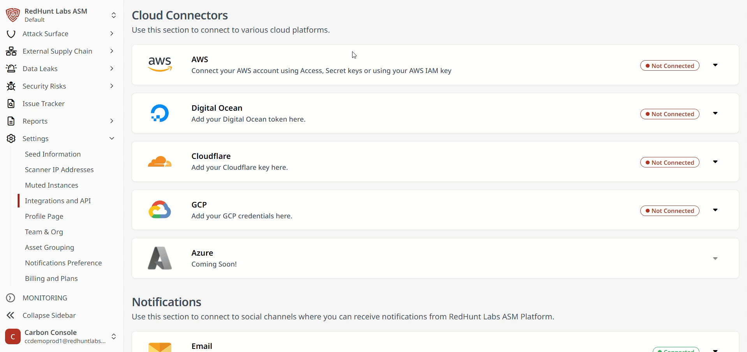Click the Azure logo
747x352 pixels.
click(x=160, y=258)
